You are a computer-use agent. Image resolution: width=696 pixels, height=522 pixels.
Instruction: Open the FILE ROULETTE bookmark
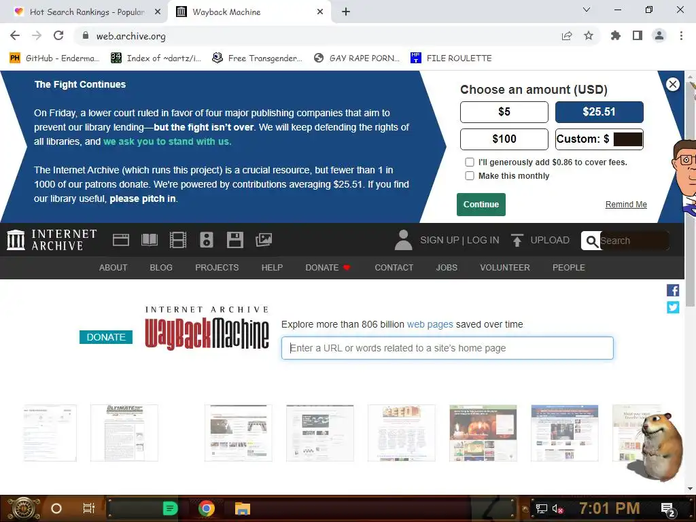click(451, 58)
